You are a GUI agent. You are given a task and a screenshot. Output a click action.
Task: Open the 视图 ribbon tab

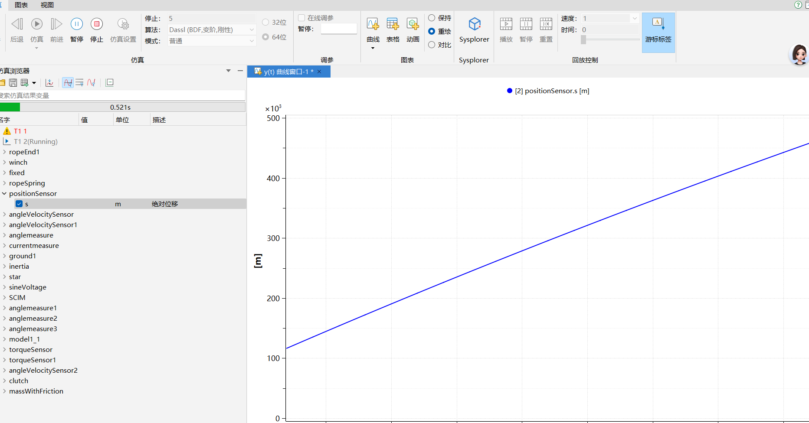(x=47, y=5)
